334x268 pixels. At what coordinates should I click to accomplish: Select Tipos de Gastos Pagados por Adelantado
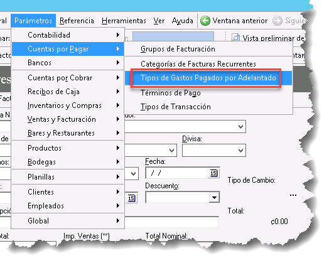tap(208, 78)
